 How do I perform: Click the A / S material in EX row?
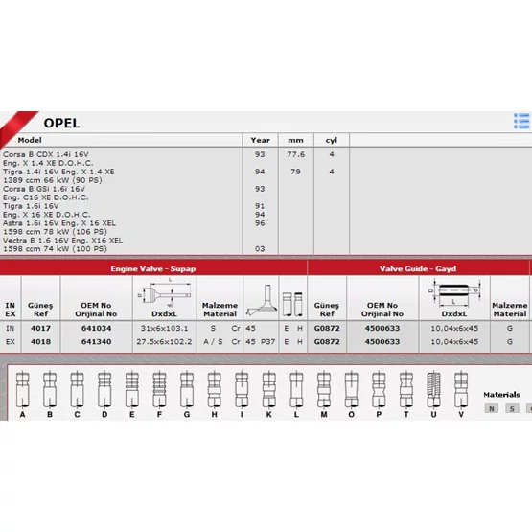(x=213, y=341)
